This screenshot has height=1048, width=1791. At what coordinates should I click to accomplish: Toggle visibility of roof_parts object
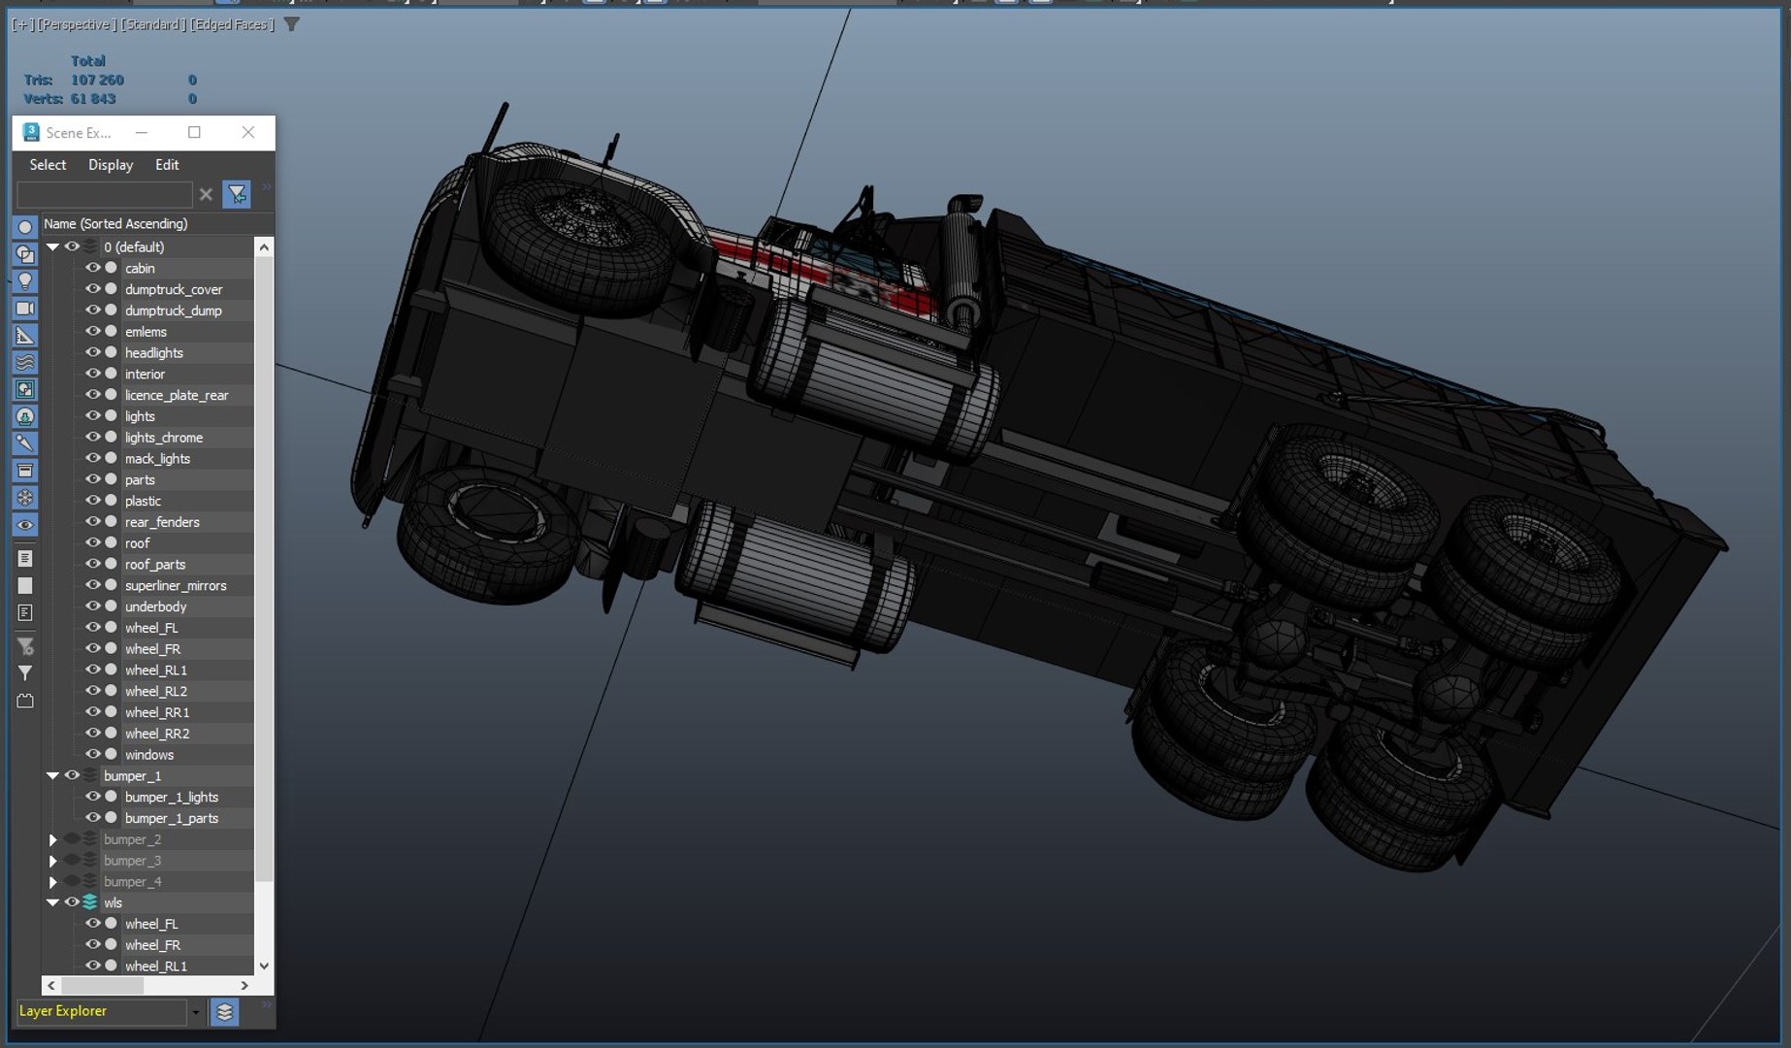[93, 564]
